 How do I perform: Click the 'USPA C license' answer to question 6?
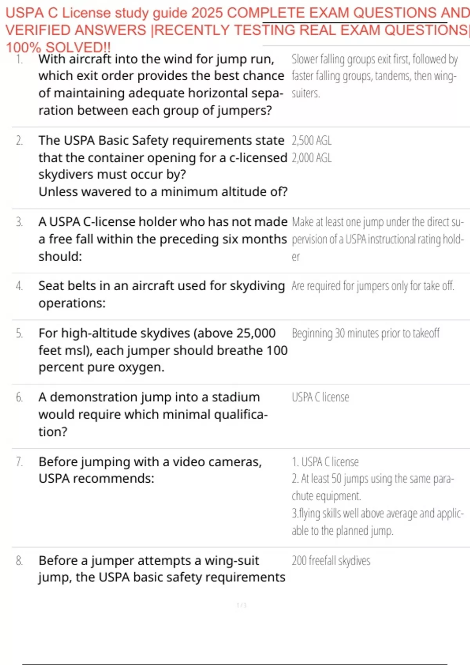coord(320,397)
